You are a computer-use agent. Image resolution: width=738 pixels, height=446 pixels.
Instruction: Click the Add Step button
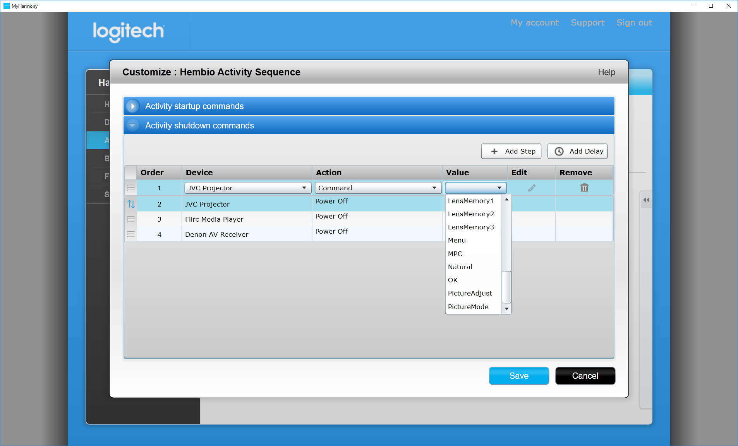511,151
